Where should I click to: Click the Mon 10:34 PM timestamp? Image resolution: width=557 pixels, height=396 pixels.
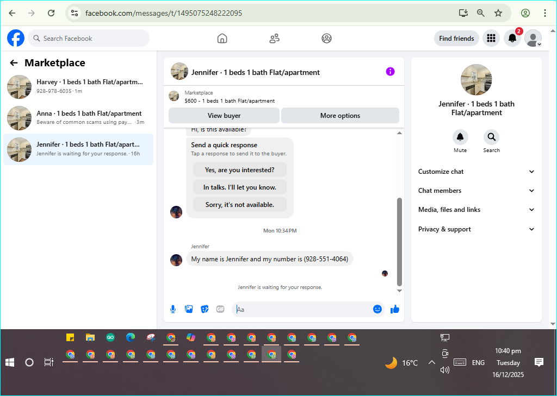(280, 231)
